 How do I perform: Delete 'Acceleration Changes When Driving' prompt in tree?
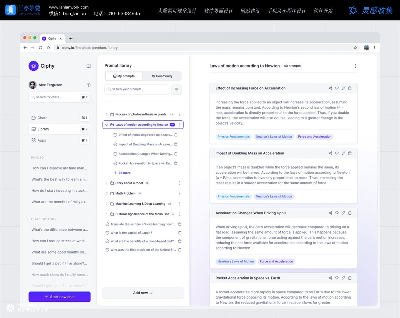click(176, 154)
